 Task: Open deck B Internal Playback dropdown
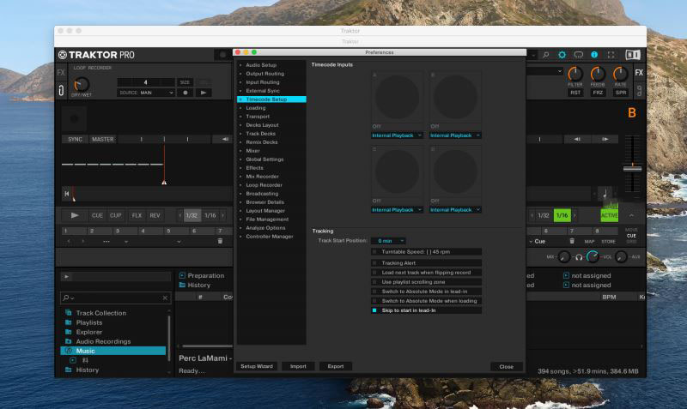[x=455, y=135]
